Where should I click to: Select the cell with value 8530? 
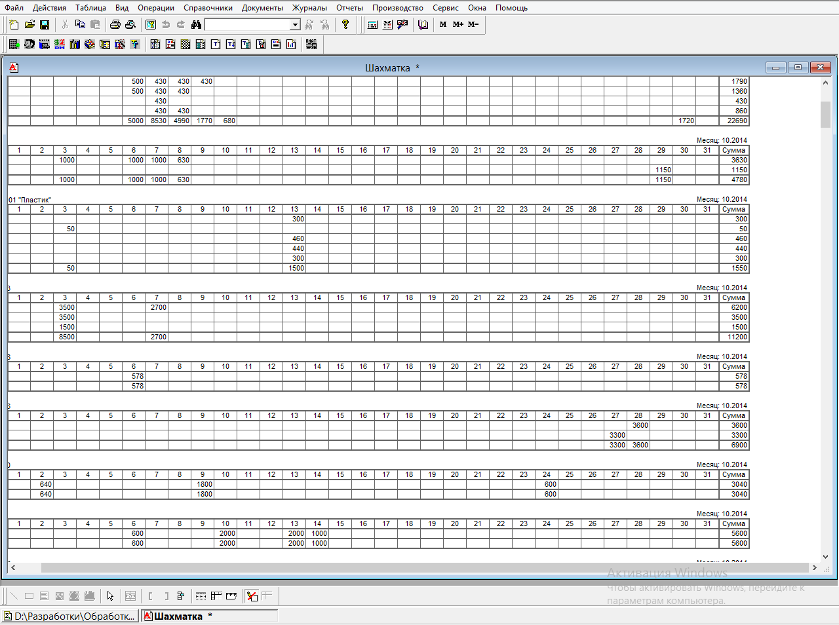(x=157, y=121)
